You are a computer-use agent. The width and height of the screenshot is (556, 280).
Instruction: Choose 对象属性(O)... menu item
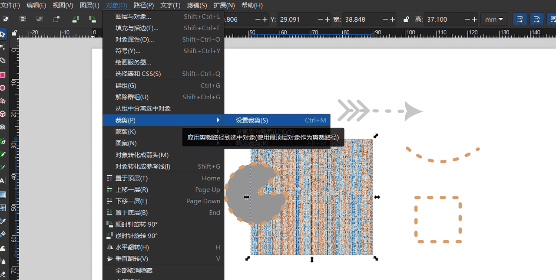tap(163, 39)
